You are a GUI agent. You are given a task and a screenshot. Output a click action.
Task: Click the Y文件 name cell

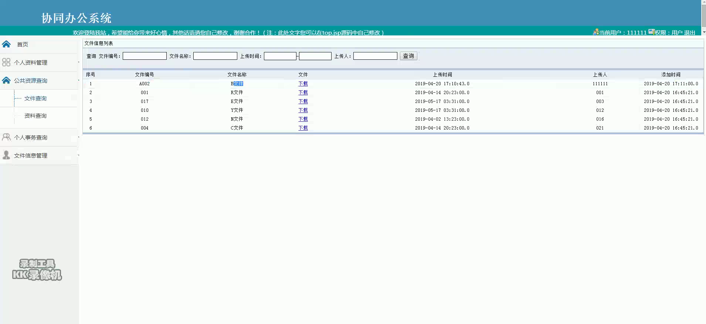pyautogui.click(x=237, y=110)
